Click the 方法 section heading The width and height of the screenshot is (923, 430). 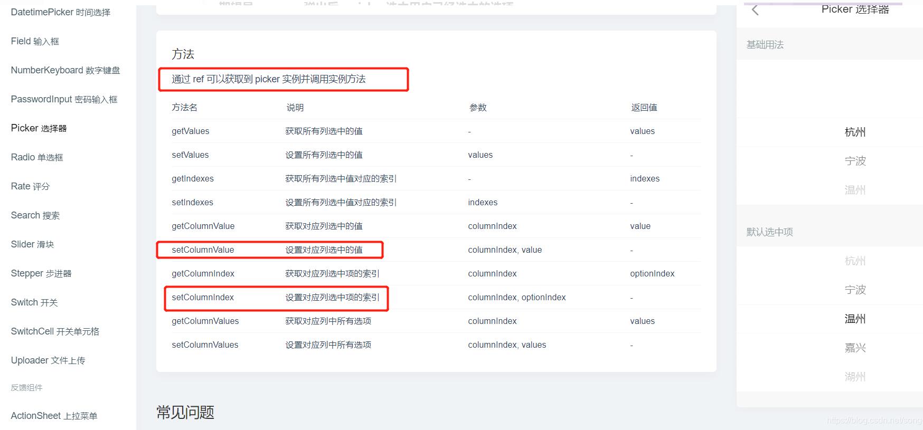[183, 54]
